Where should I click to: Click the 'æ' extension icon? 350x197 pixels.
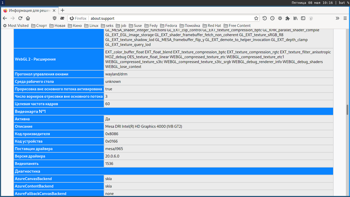point(62,18)
